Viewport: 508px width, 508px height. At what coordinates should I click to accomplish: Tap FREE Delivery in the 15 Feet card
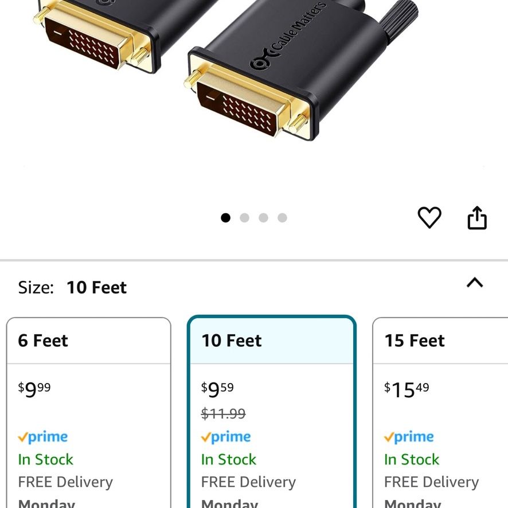point(432,482)
